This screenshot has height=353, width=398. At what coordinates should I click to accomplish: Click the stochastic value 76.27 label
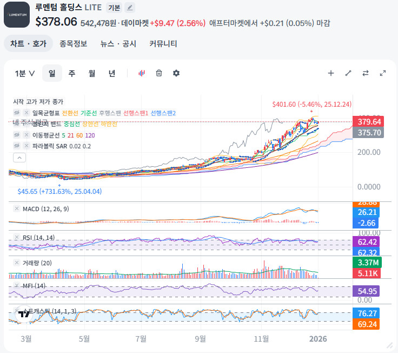pos(366,313)
